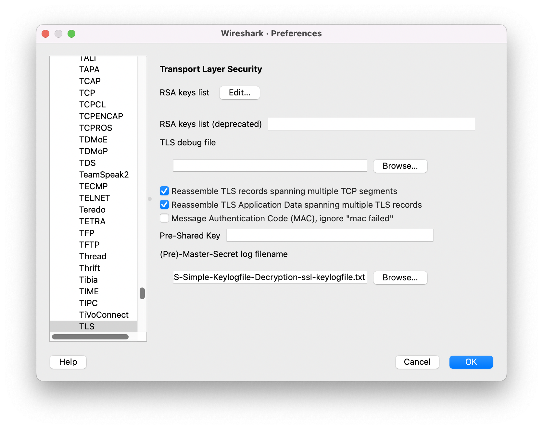The image size is (543, 429).
Task: Click the green zoom window button
Action: click(x=71, y=34)
